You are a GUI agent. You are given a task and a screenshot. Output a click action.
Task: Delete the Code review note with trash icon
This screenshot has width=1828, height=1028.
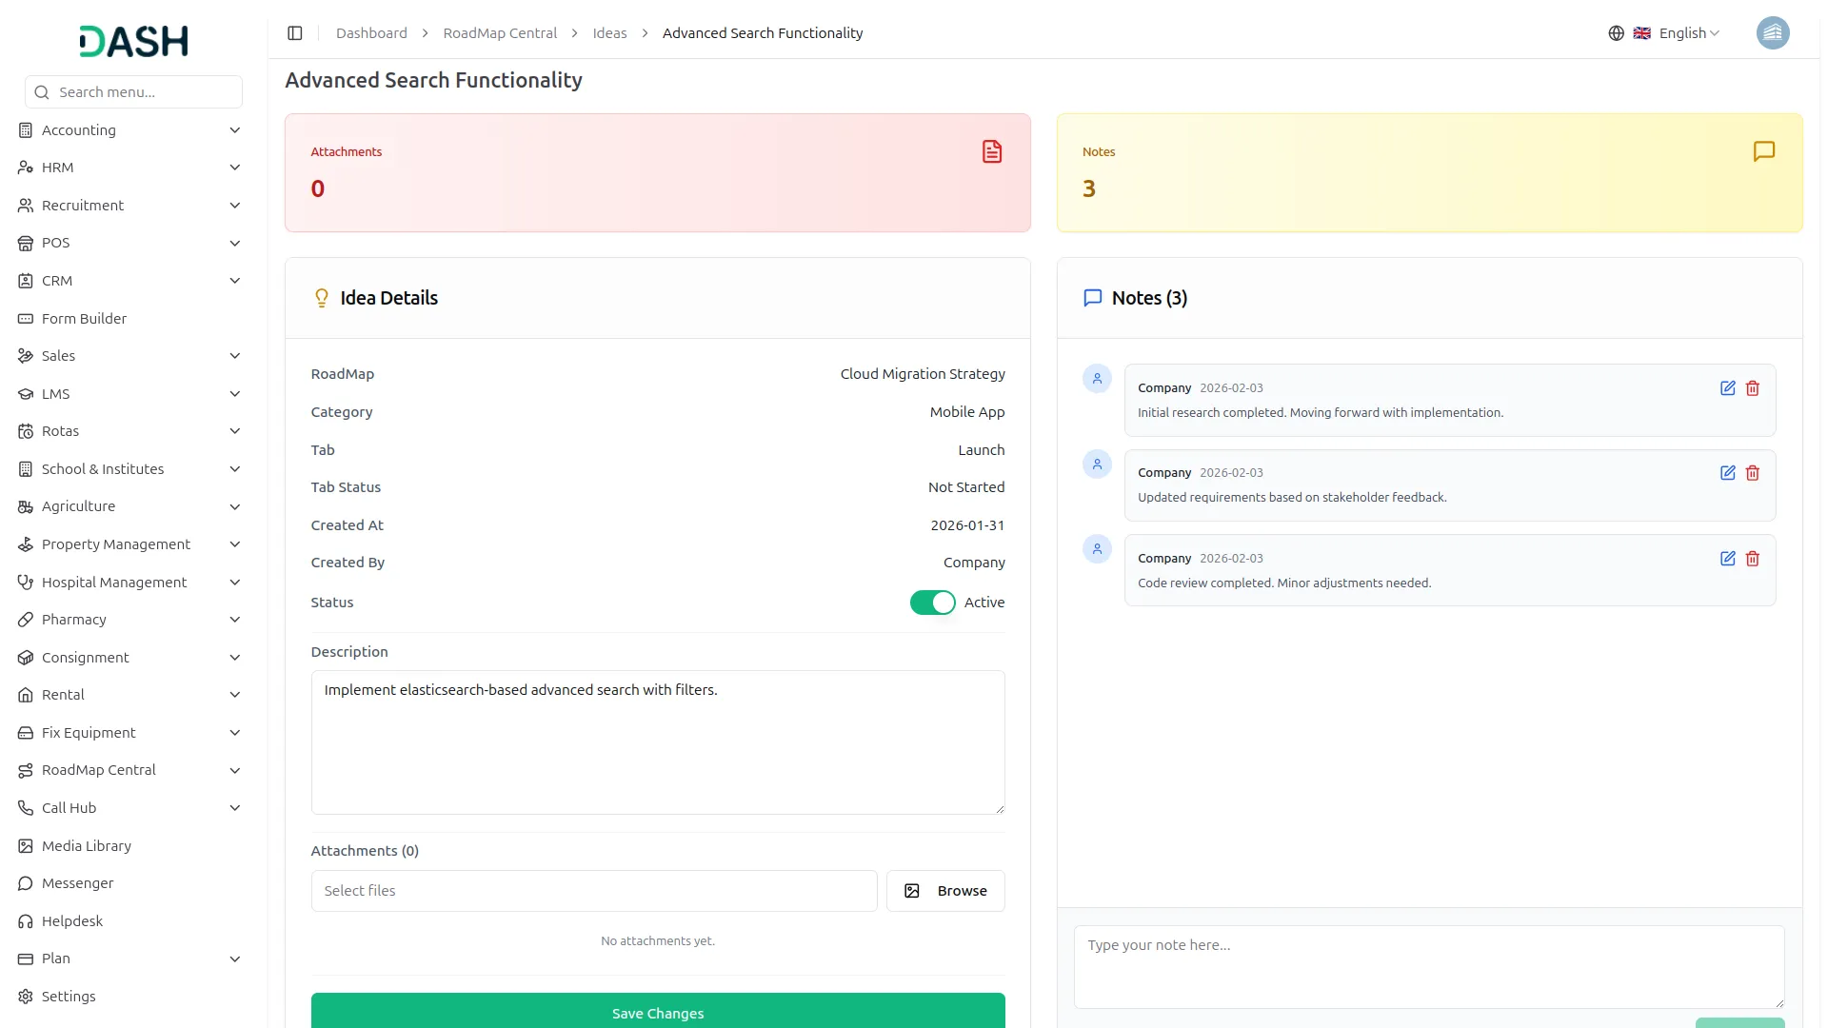[1753, 559]
